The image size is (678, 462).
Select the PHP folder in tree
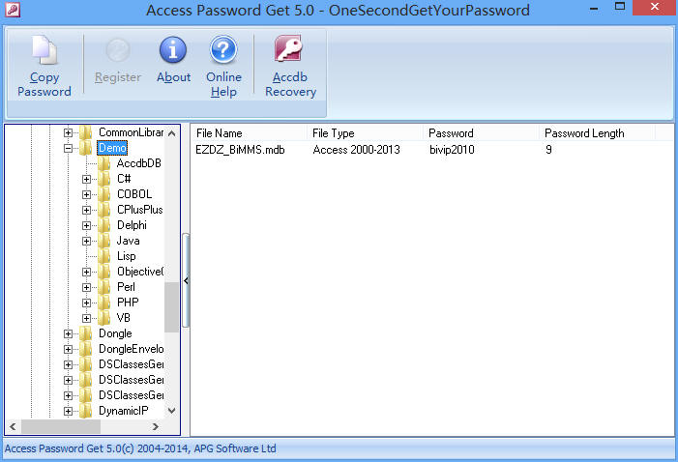pyautogui.click(x=128, y=303)
